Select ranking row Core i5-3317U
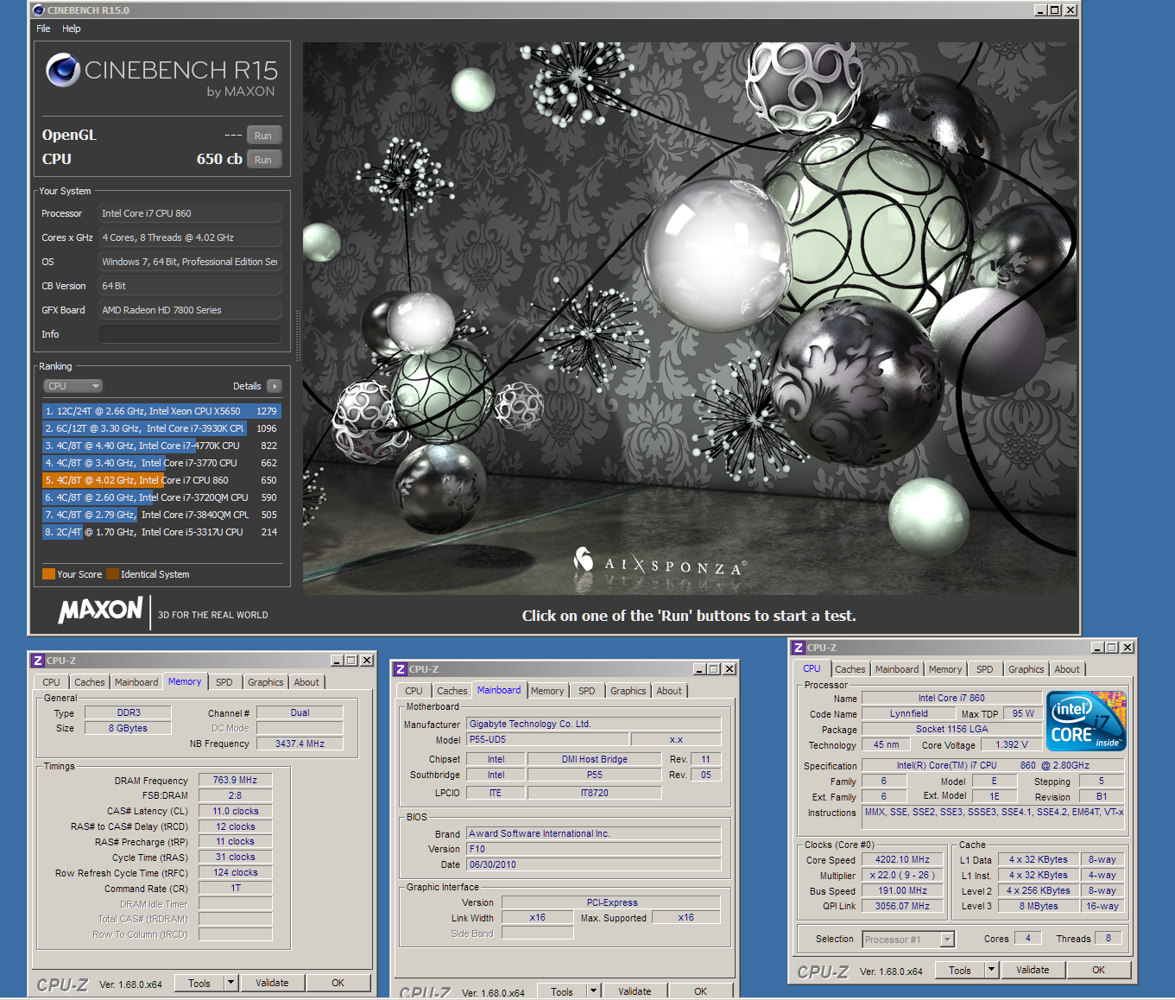 point(161,532)
